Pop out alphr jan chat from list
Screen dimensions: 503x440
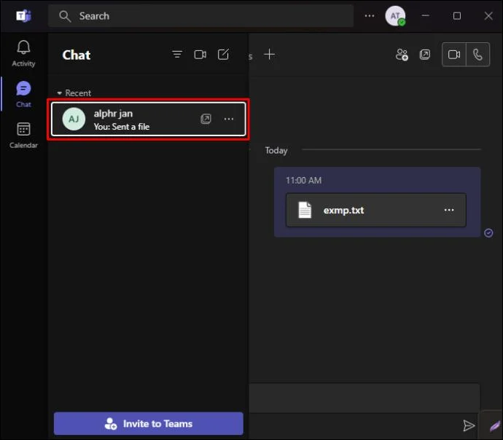(x=206, y=119)
